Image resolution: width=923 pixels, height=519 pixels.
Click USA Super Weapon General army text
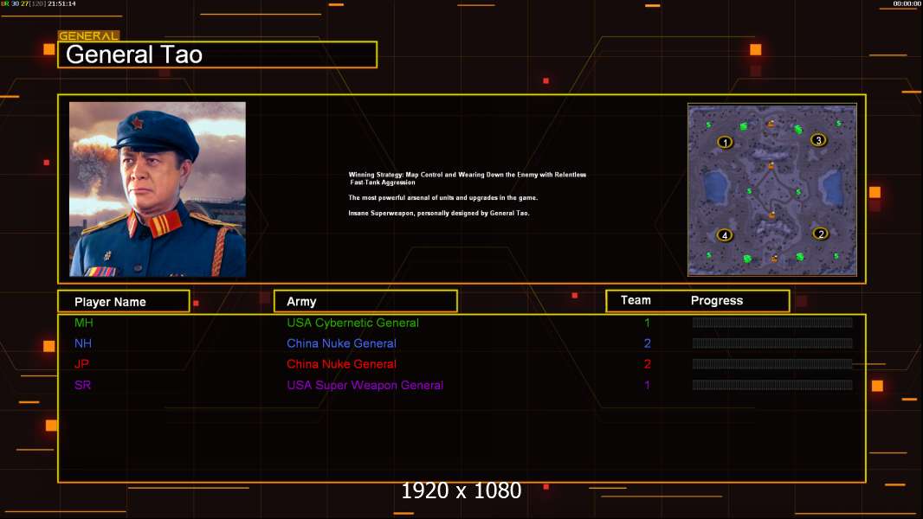point(365,385)
